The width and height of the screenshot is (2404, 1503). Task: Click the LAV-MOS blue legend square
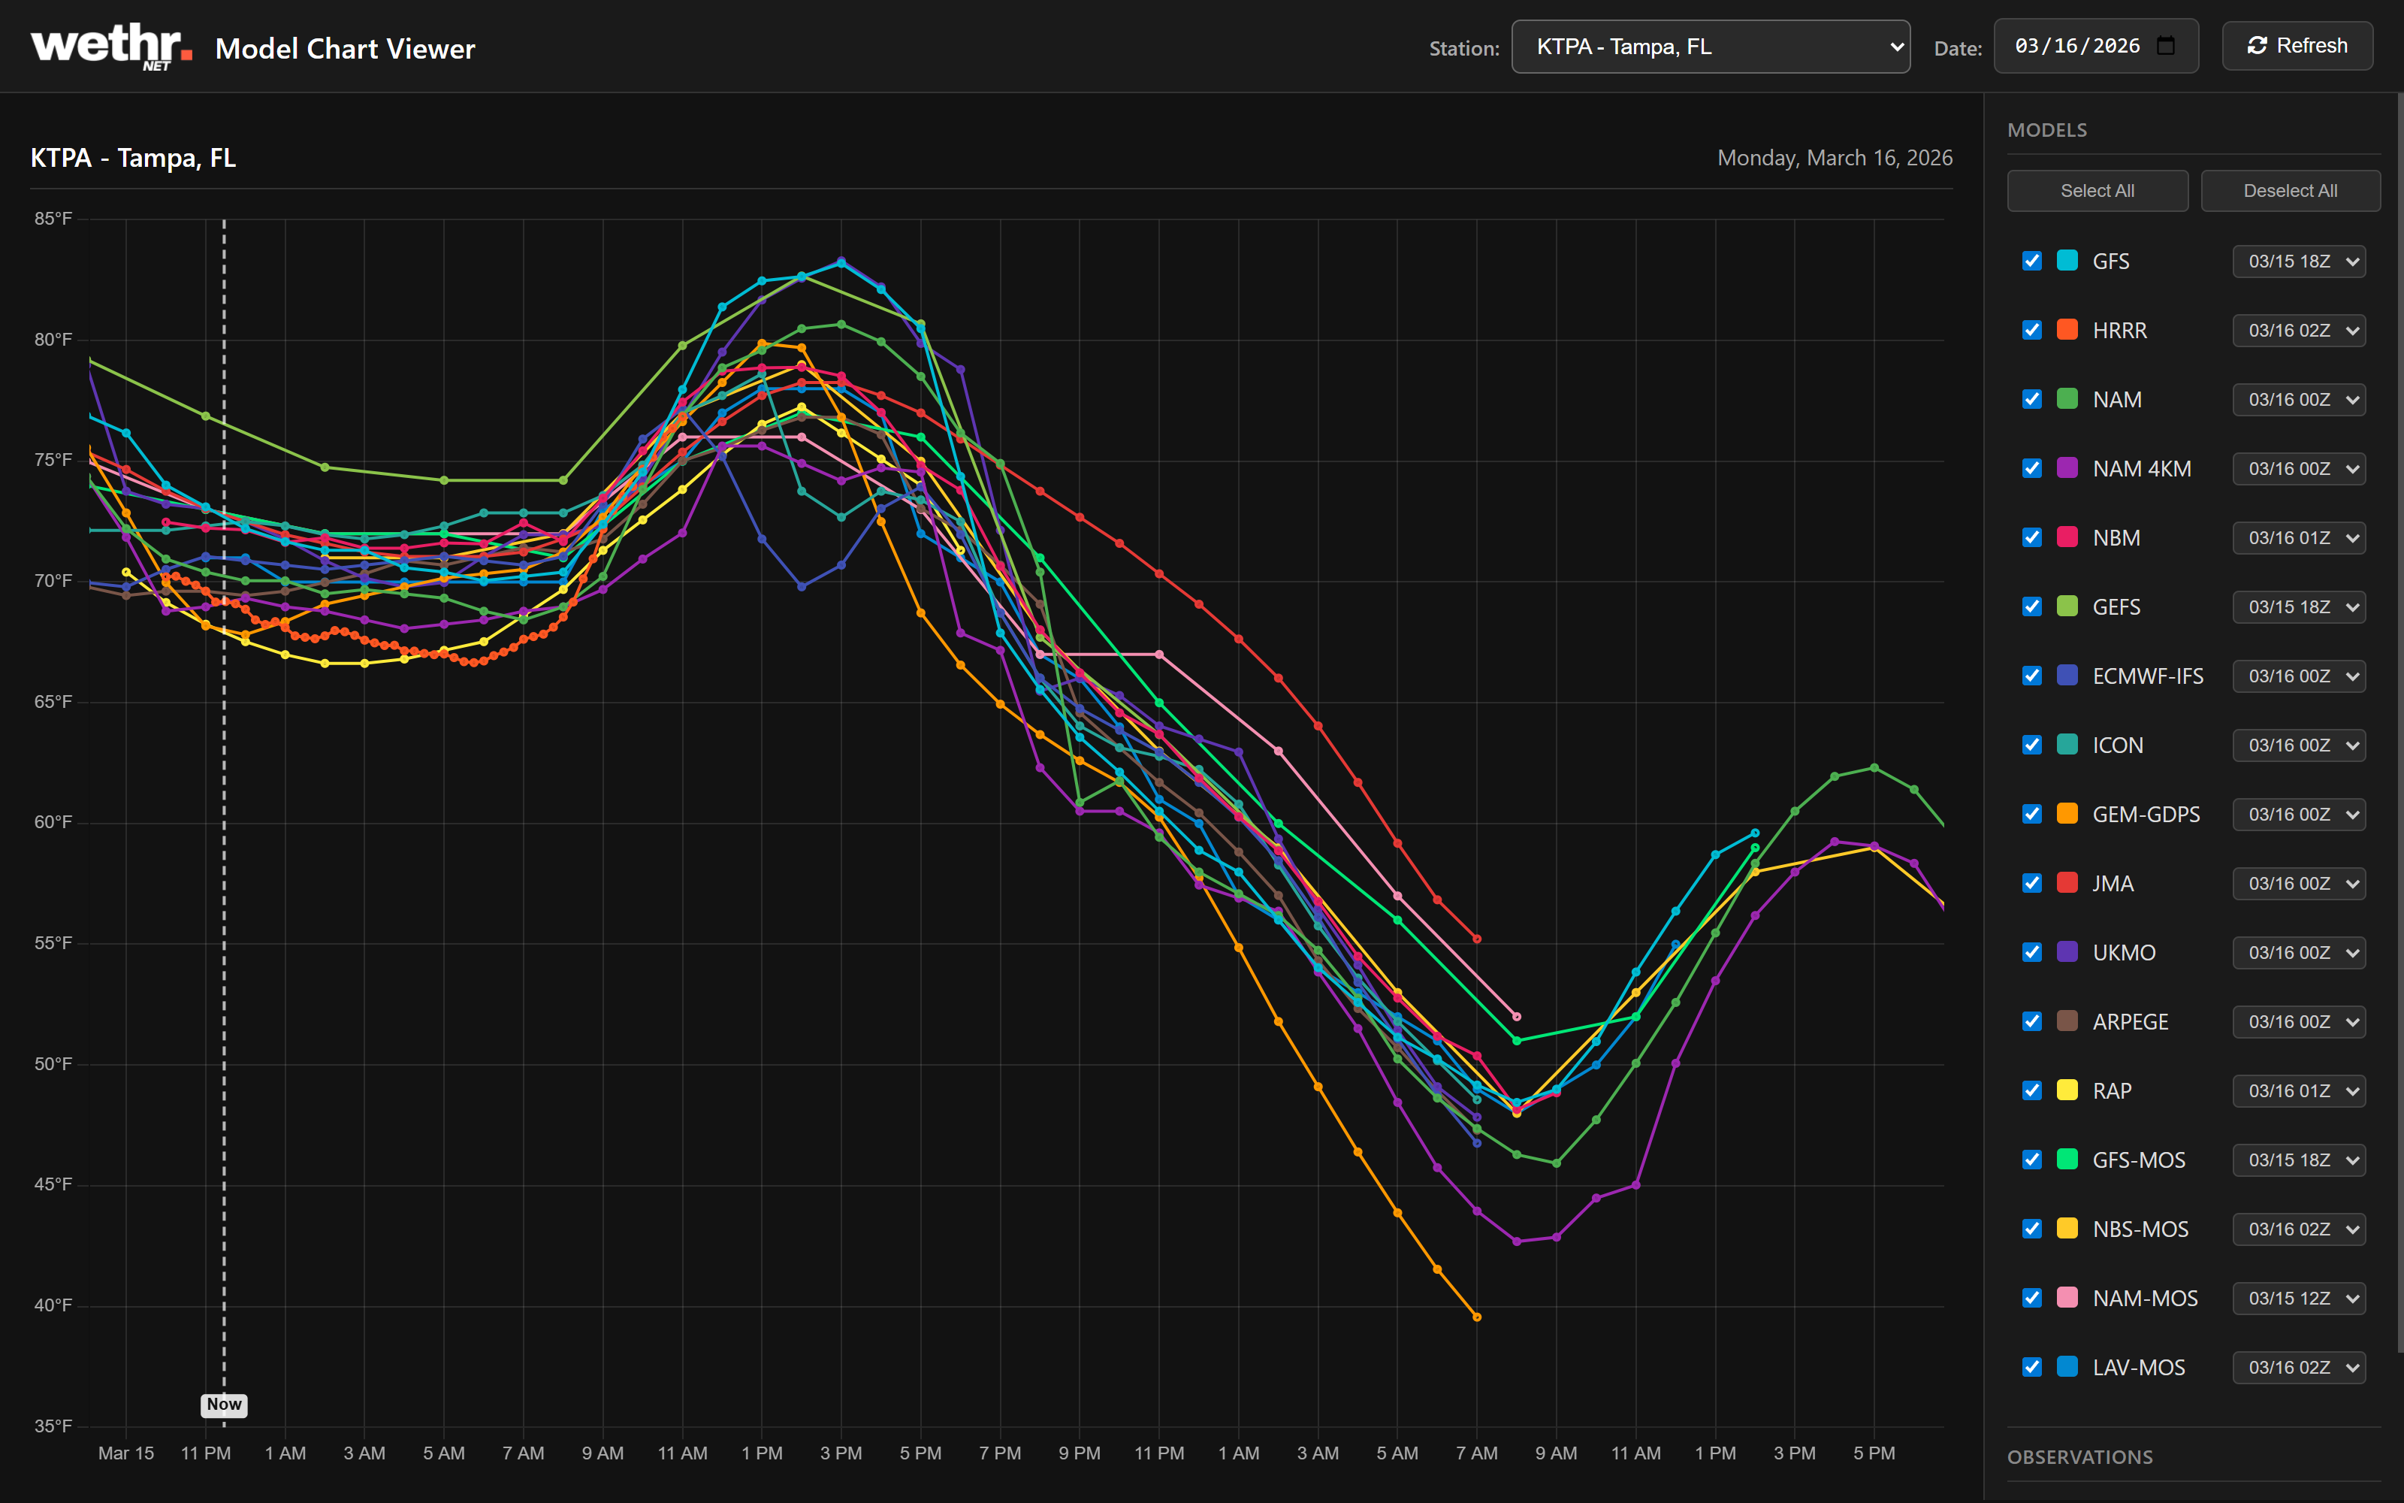(2067, 1367)
